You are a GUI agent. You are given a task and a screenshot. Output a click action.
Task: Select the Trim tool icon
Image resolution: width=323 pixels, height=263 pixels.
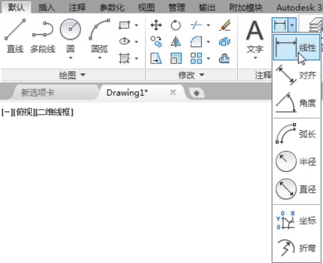pyautogui.click(x=196, y=25)
